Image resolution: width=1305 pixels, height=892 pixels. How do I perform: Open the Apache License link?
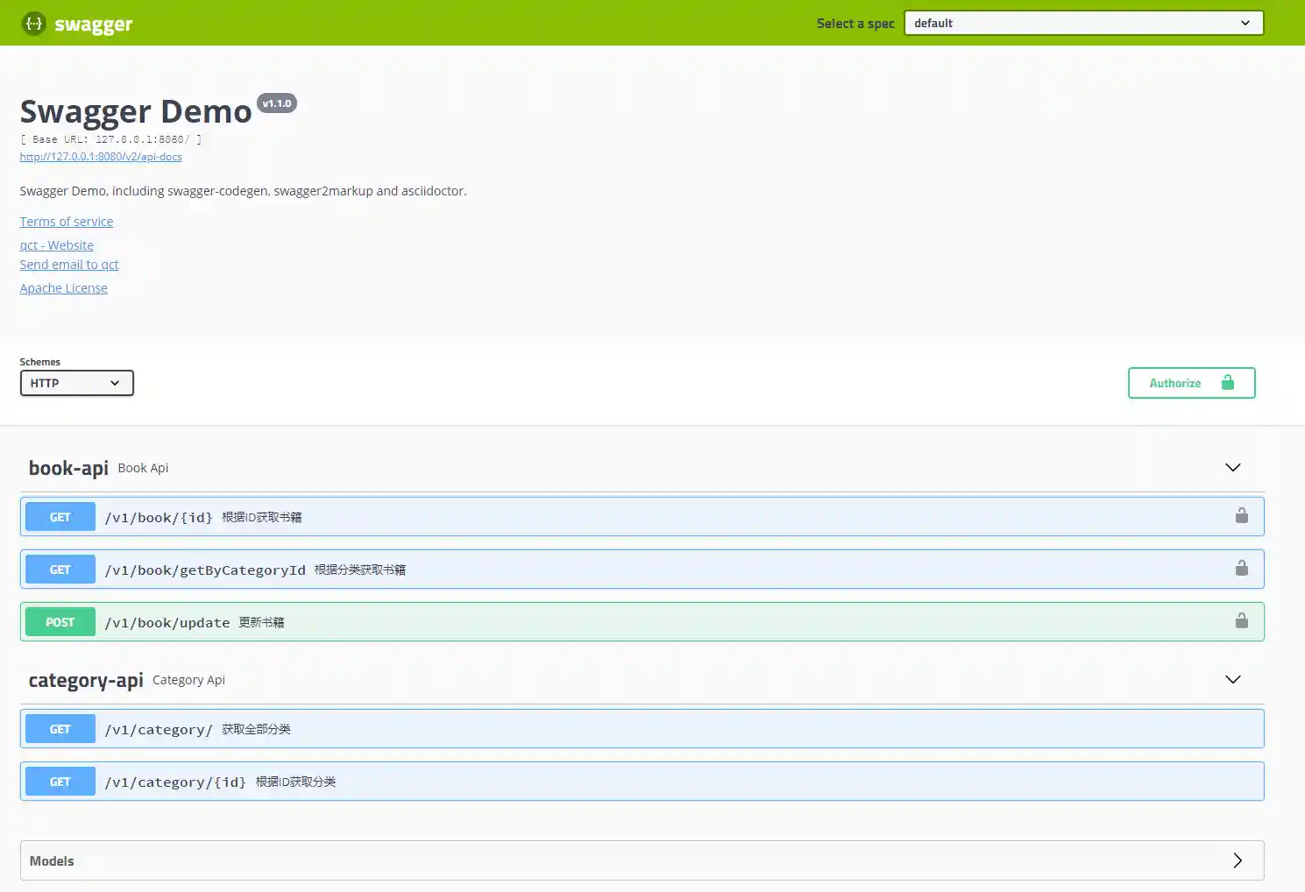[x=64, y=288]
